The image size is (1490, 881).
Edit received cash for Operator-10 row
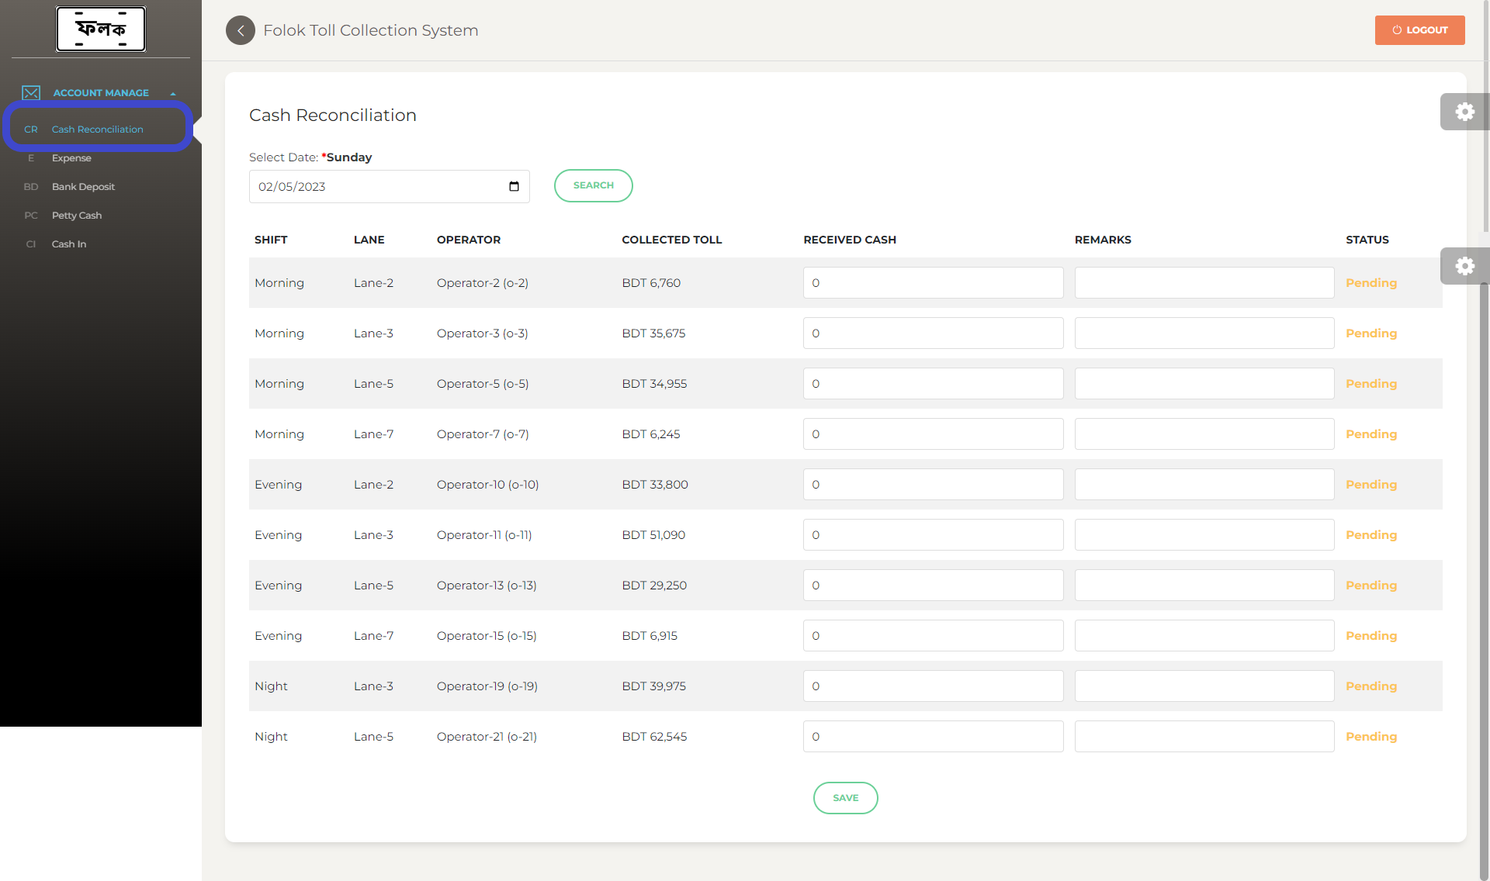pos(933,485)
